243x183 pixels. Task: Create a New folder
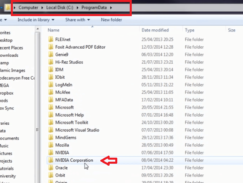112,20
